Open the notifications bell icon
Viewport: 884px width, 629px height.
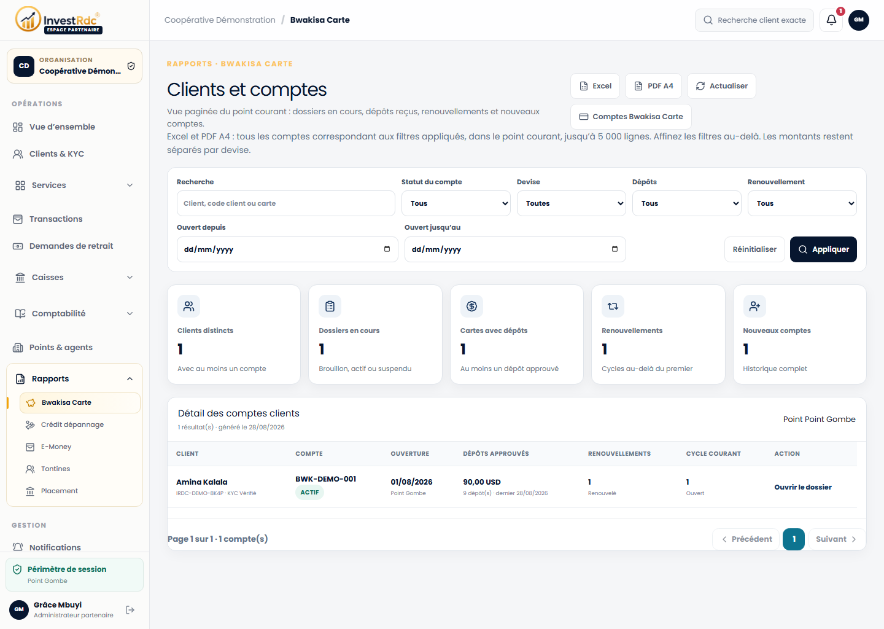click(831, 20)
